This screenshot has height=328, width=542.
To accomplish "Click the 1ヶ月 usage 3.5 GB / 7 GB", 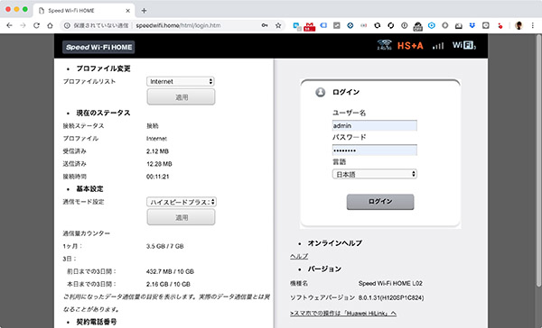I will (165, 246).
